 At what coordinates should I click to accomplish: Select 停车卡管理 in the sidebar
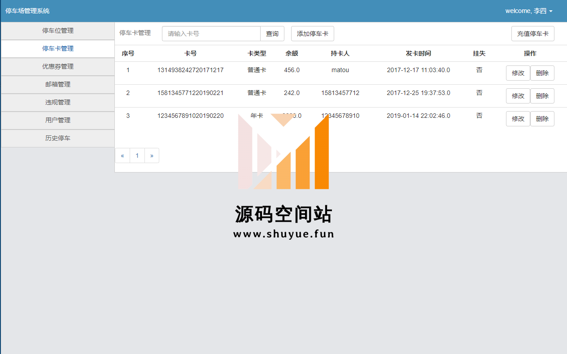[58, 49]
